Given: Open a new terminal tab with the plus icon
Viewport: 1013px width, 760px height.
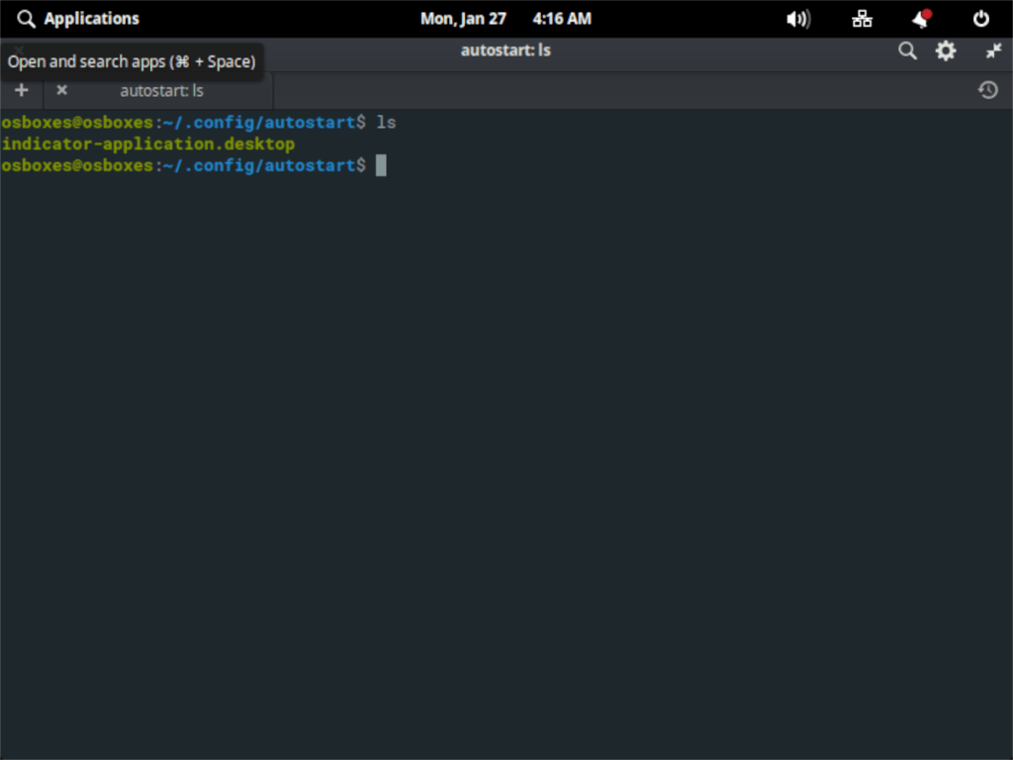Looking at the screenshot, I should point(22,90).
